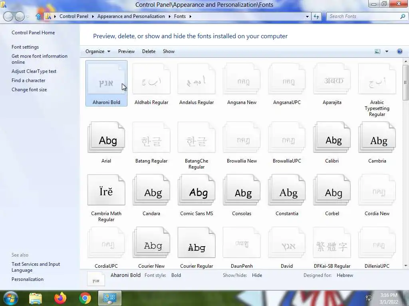Open Text Services and Input Language
The width and height of the screenshot is (409, 306).
[x=36, y=267]
